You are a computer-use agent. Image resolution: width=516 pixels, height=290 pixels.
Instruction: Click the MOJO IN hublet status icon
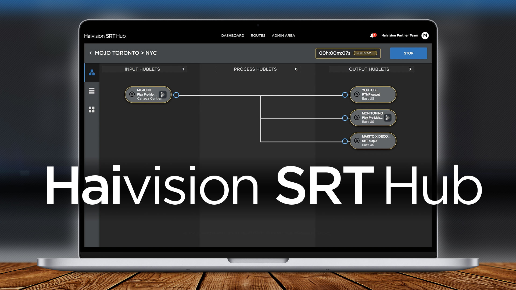pyautogui.click(x=132, y=94)
